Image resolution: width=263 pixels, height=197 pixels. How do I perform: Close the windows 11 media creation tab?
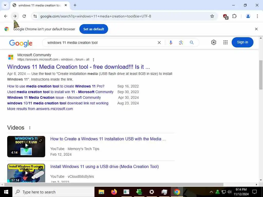[66, 5]
